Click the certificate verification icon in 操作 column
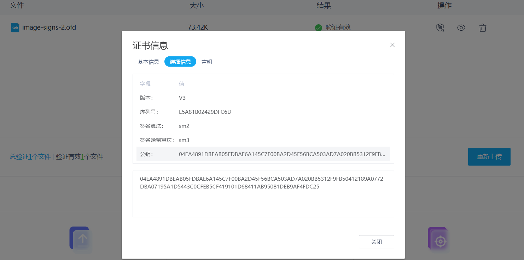Viewport: 524px width, 260px height. tap(440, 27)
